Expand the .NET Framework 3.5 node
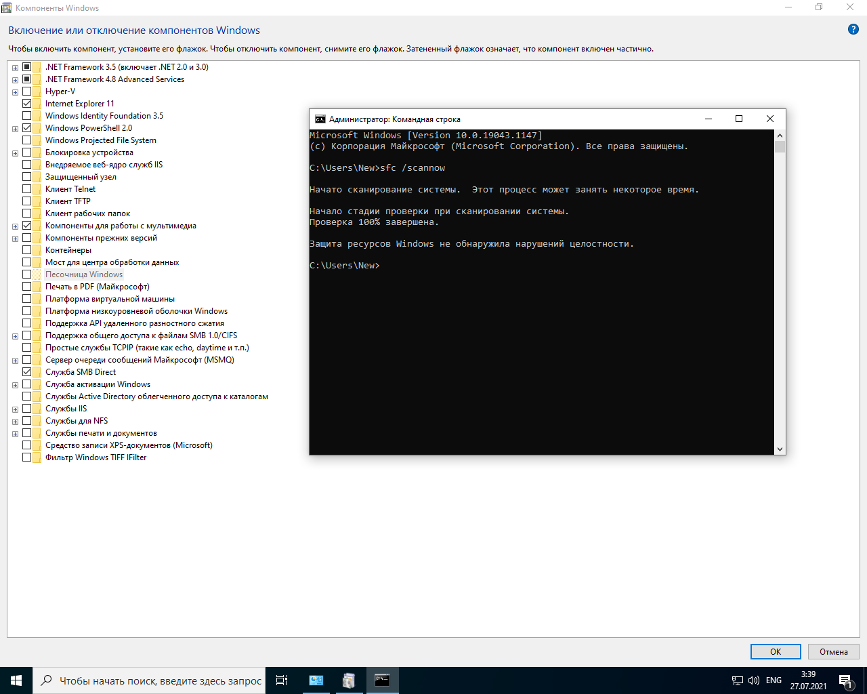867x694 pixels. [15, 68]
